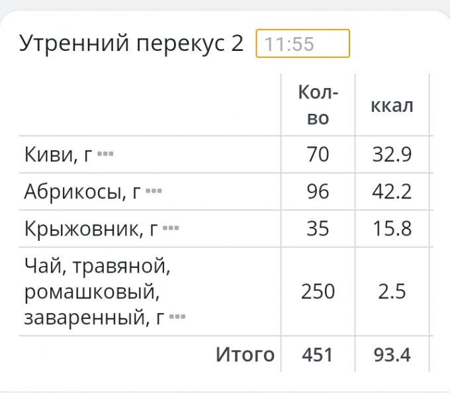Edit the tea quantity value 250
Image resolution: width=450 pixels, height=393 pixels.
click(318, 291)
